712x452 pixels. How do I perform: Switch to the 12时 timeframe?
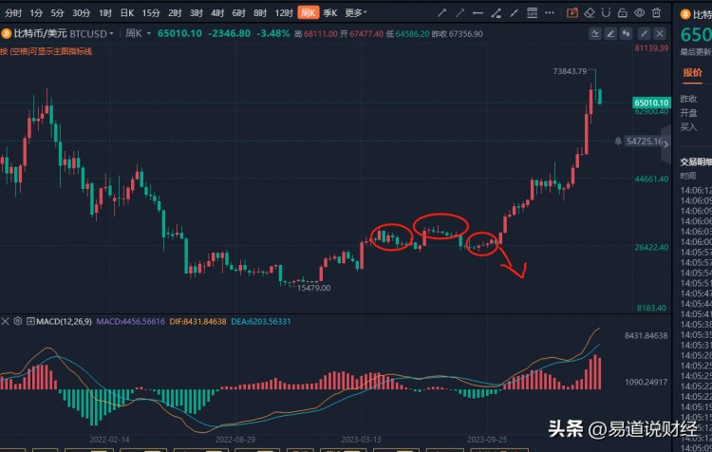(x=284, y=13)
